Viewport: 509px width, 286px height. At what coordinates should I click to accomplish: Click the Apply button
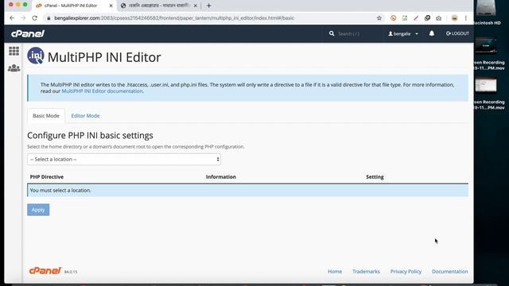pyautogui.click(x=38, y=210)
